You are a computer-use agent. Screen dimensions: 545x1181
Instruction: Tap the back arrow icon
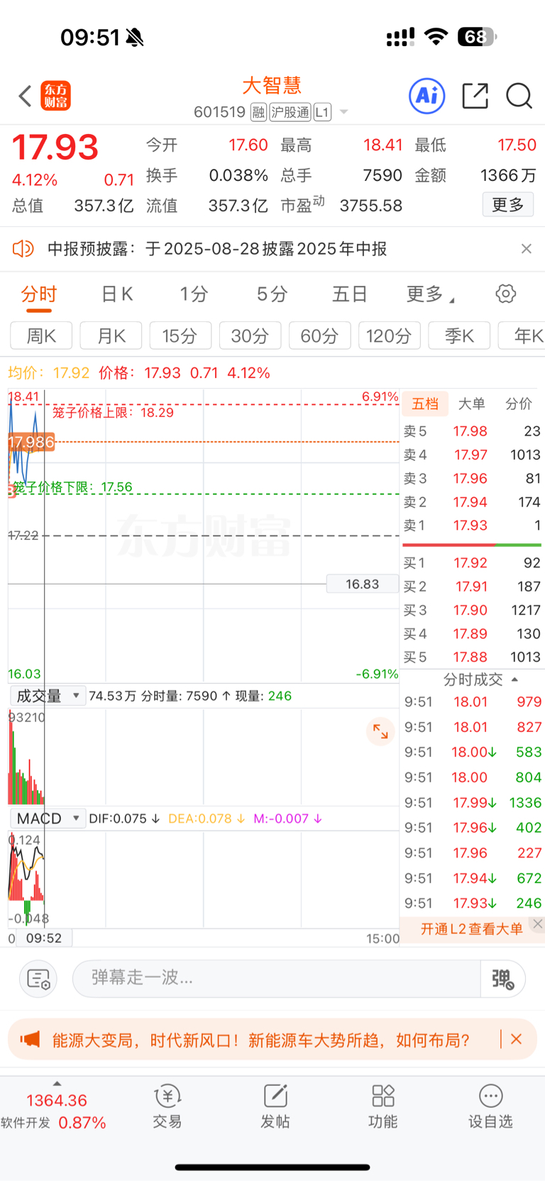click(x=26, y=96)
